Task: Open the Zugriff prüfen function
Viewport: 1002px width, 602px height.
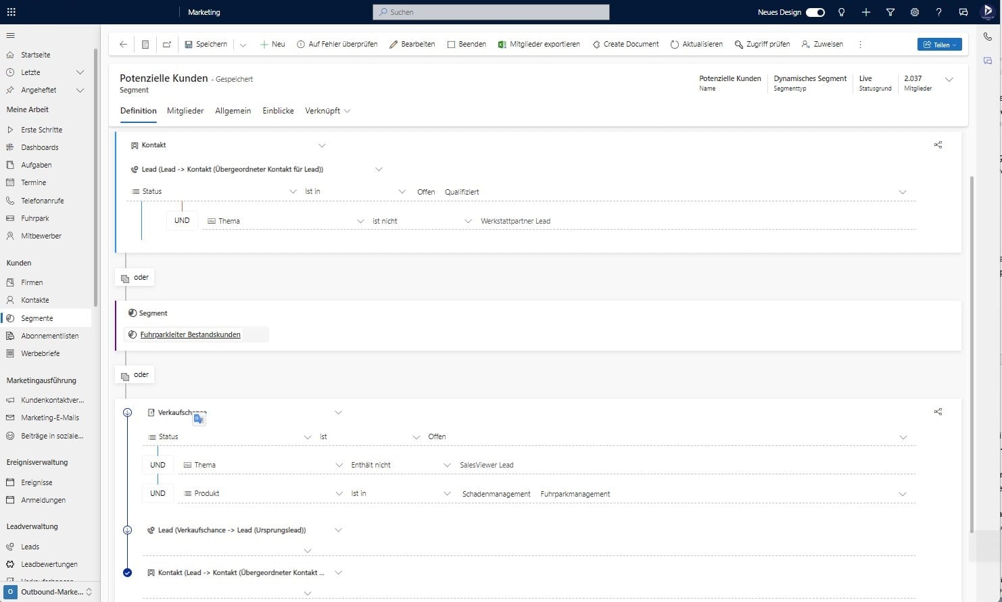Action: 762,44
